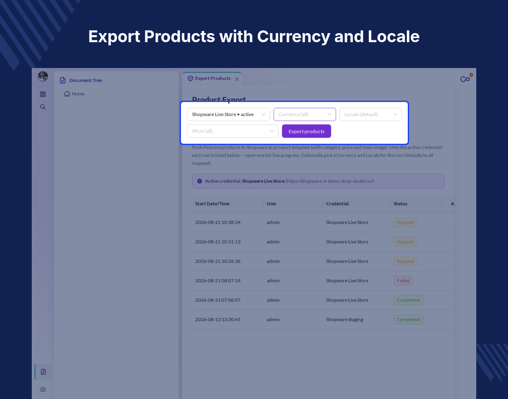Click the camera icon at the sidebar bottom
This screenshot has height=399, width=508.
pyautogui.click(x=43, y=389)
